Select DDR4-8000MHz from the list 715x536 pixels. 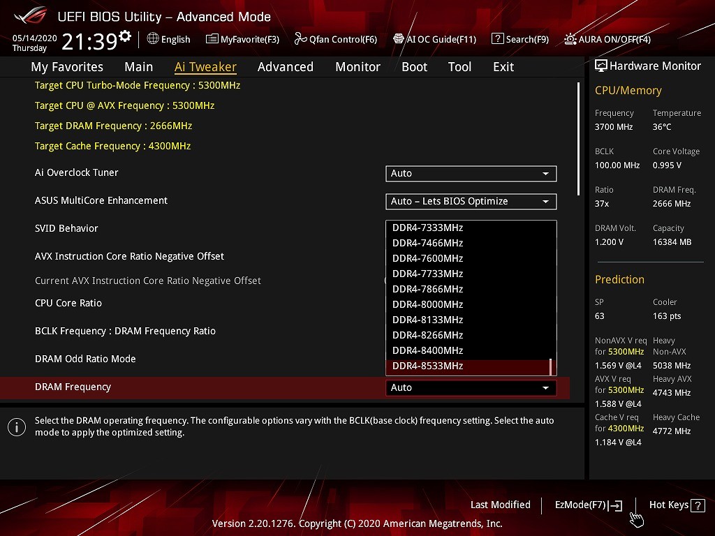(427, 304)
